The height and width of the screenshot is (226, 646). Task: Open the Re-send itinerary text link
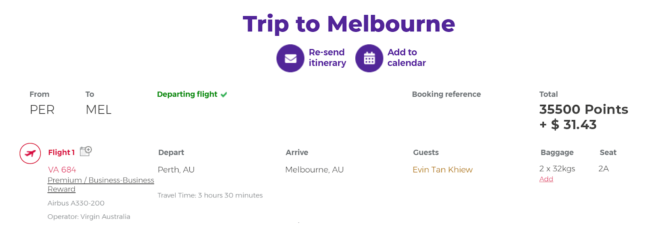(327, 58)
